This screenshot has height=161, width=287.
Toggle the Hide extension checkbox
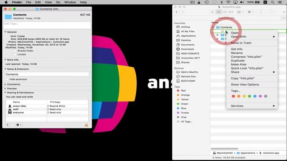[x=7, y=79]
